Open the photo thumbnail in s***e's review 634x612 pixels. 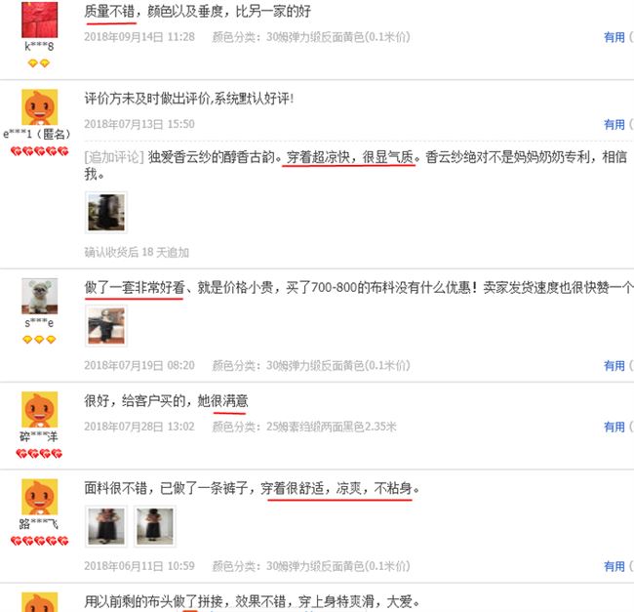click(x=106, y=326)
